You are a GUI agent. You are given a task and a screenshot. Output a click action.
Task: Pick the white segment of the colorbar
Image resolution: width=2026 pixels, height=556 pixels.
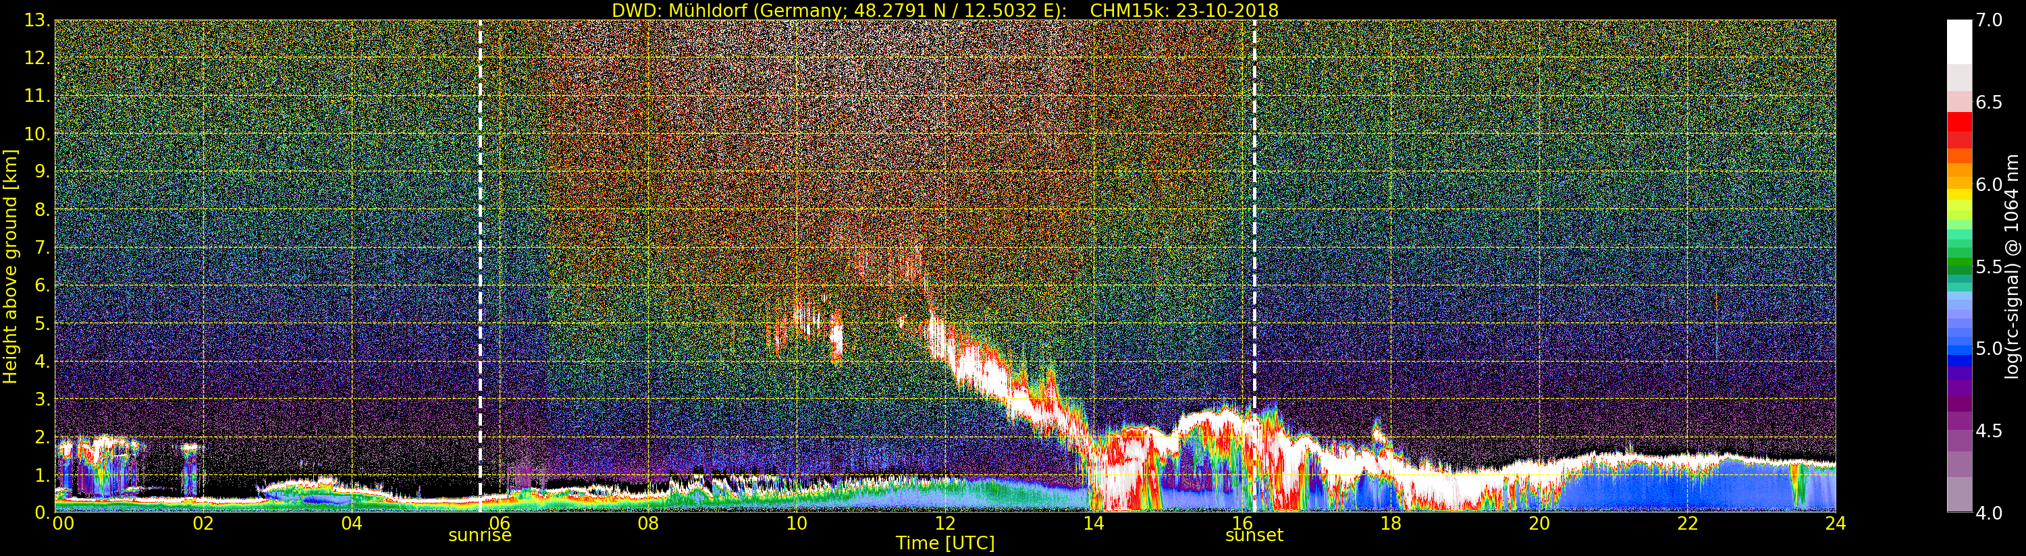[1959, 42]
